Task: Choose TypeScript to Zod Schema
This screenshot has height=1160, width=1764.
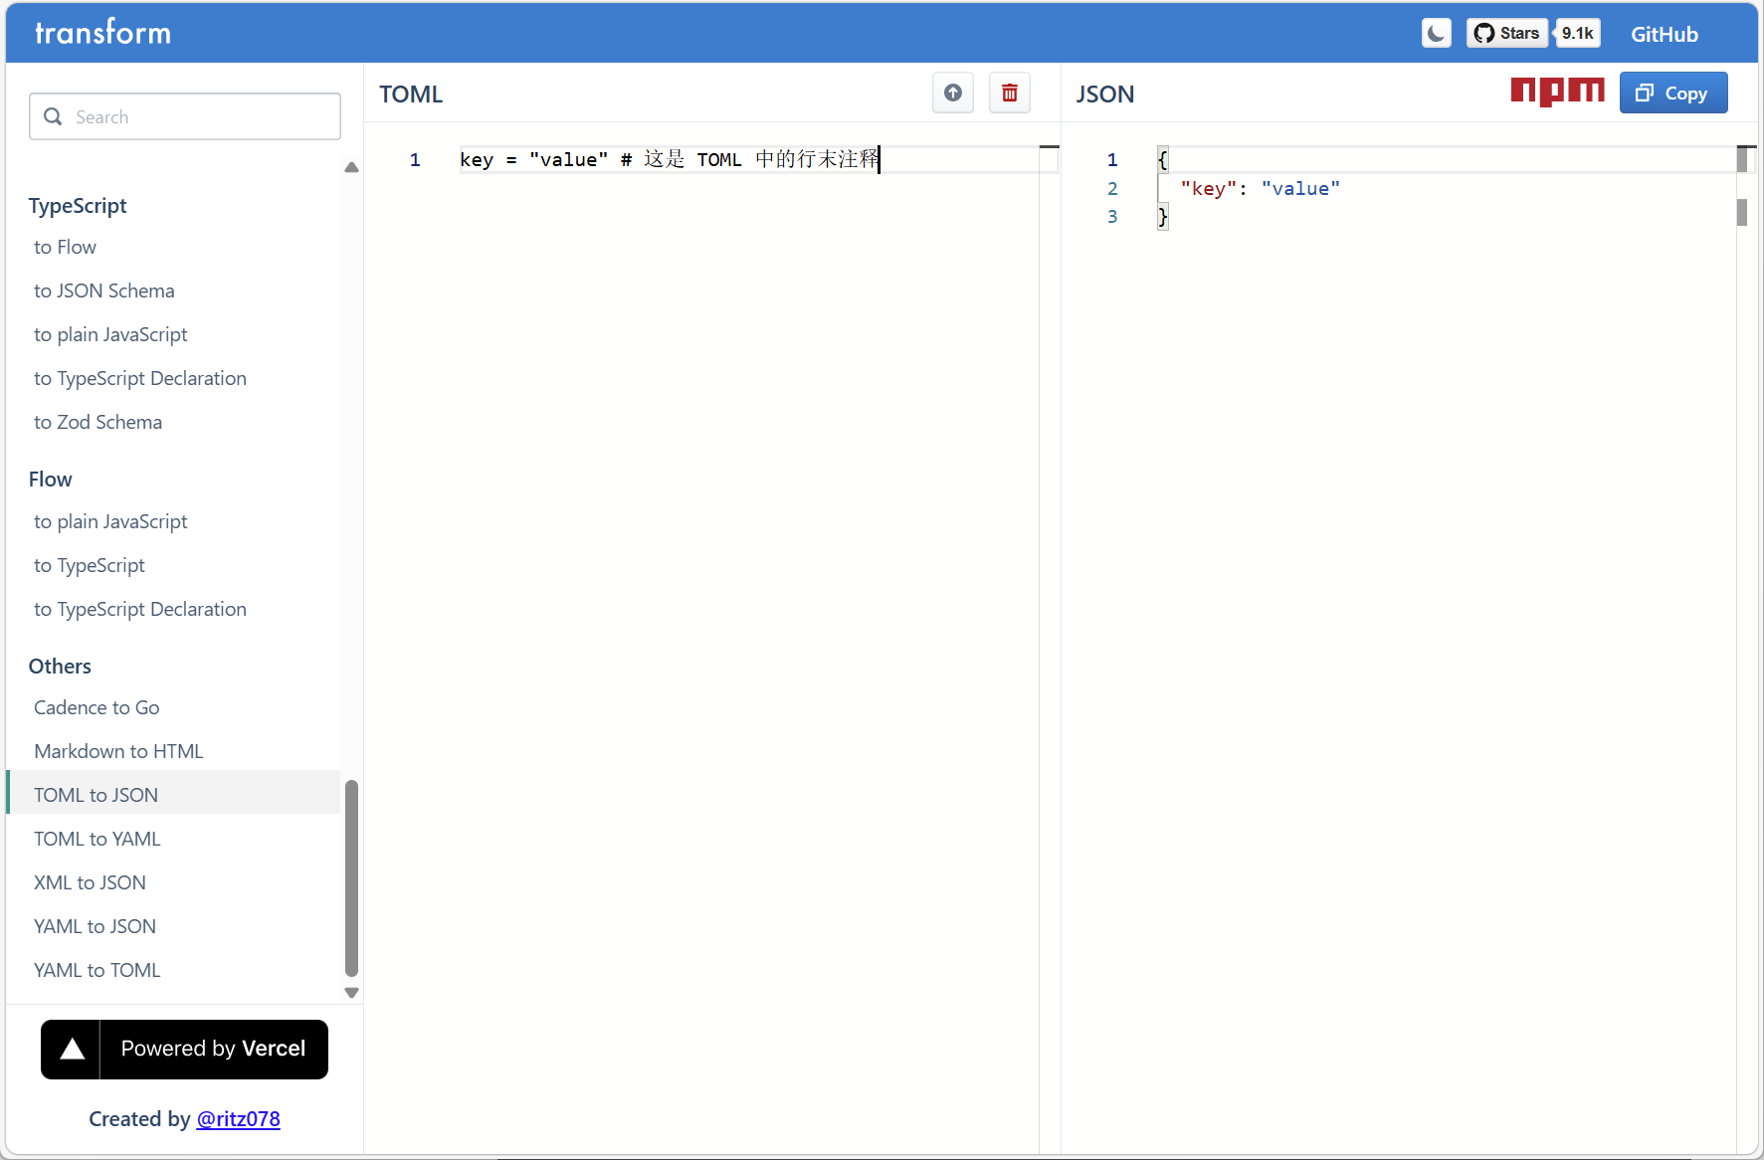Action: point(98,422)
